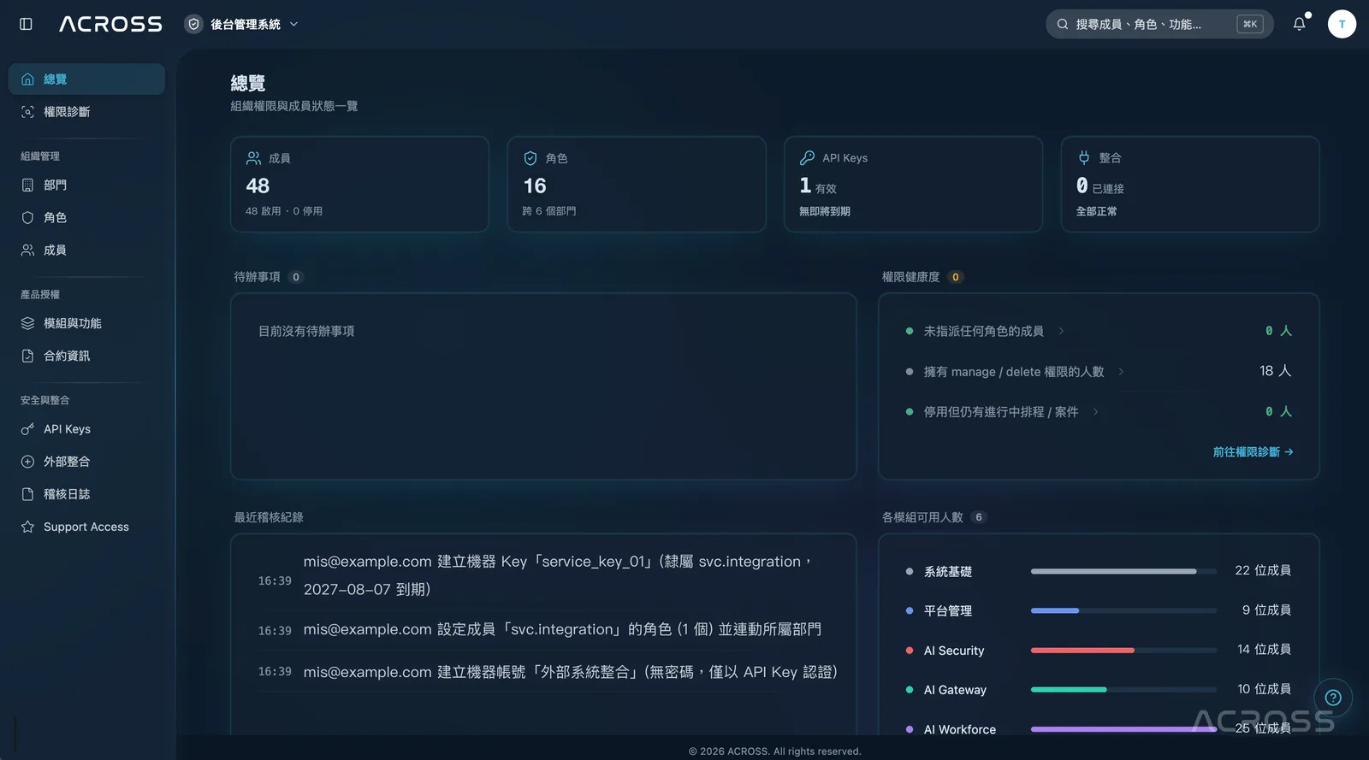Viewport: 1369px width, 760px height.
Task: Click the 待辦事項 count badge 0
Action: (296, 277)
